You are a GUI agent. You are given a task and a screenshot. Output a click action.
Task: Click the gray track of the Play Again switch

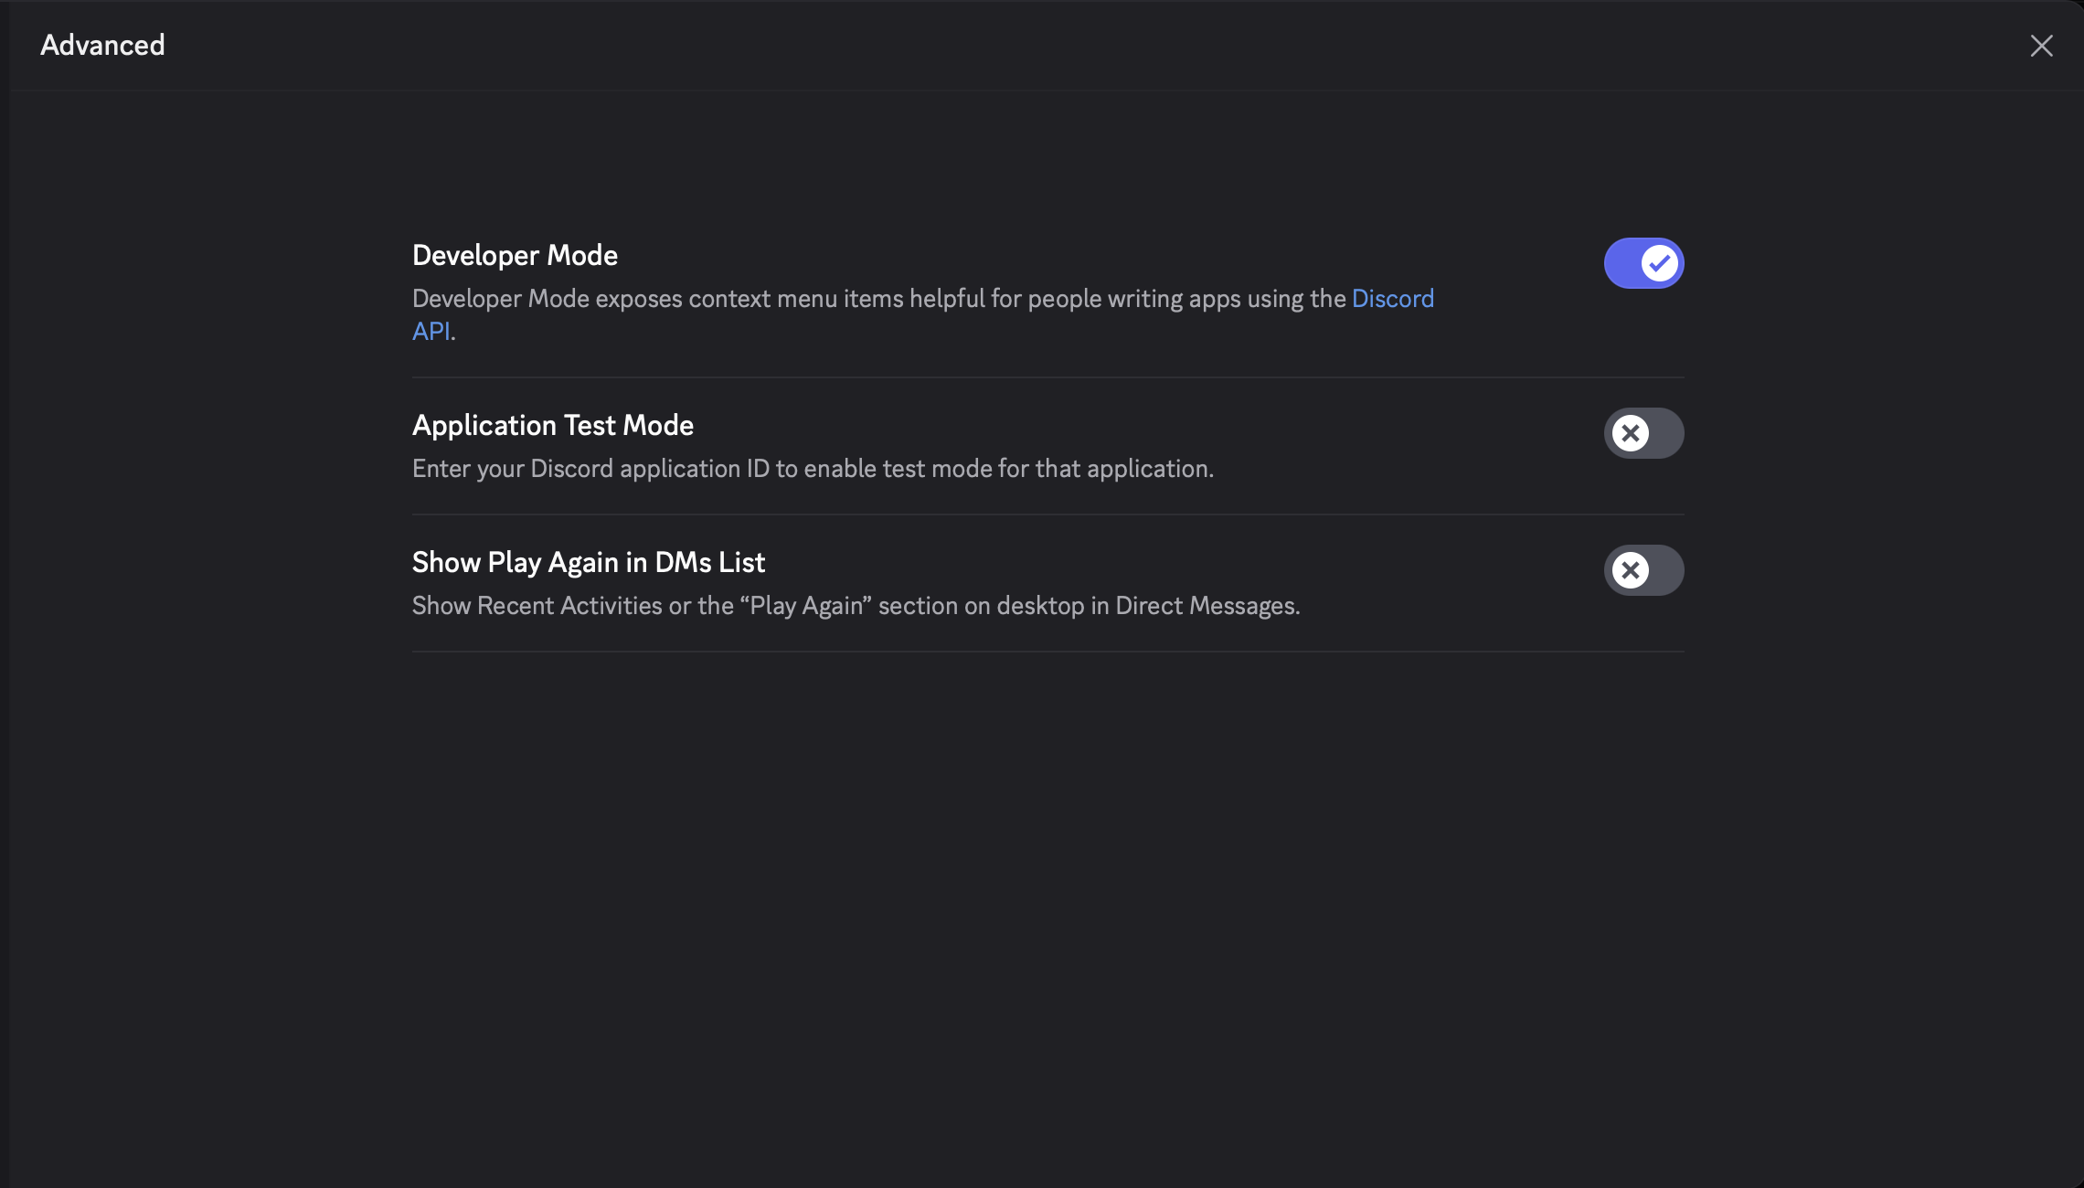[1666, 570]
